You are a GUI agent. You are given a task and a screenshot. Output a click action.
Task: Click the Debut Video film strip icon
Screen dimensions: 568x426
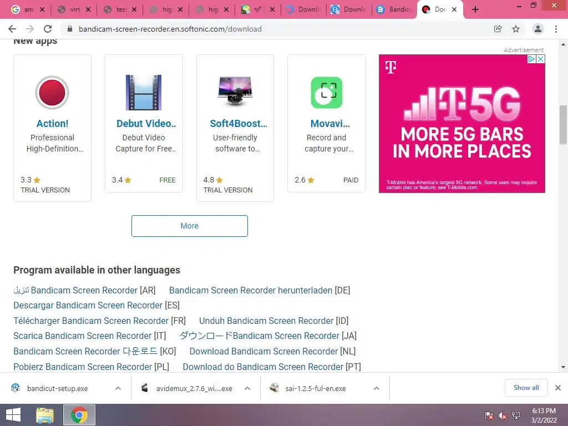144,93
